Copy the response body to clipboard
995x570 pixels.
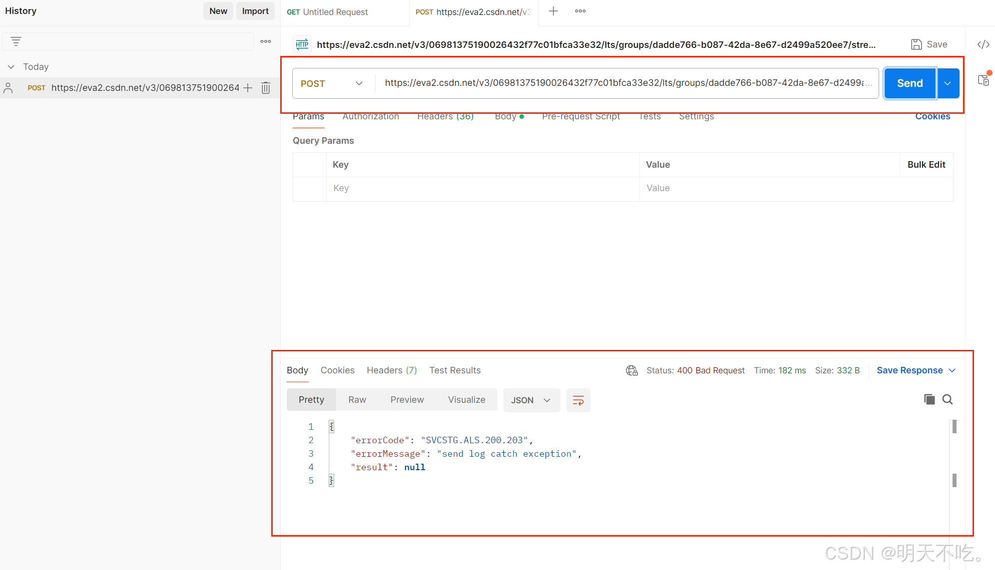(x=929, y=399)
